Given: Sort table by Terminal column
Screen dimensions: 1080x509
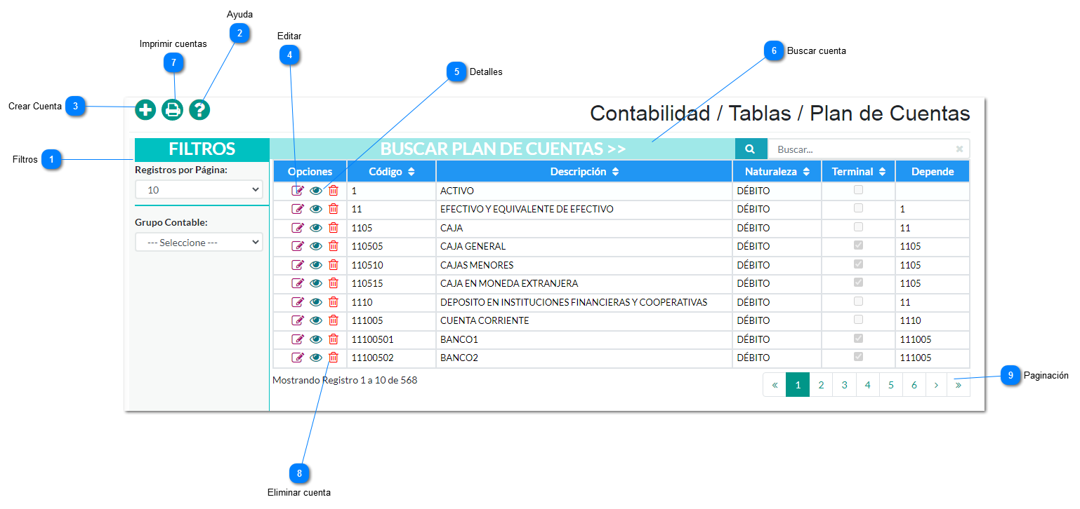Looking at the screenshot, I should (858, 171).
